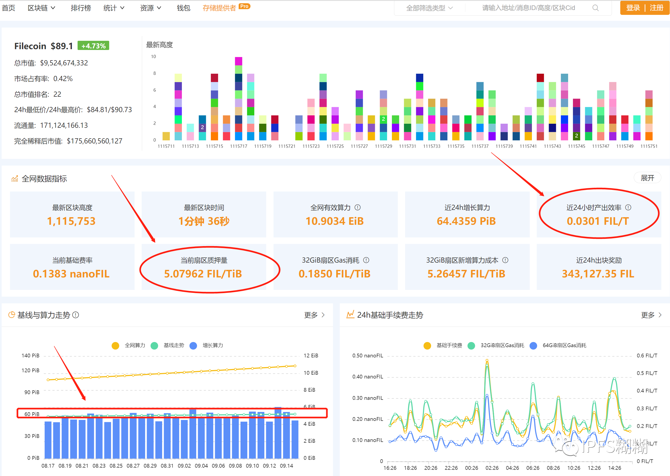
Task: Toggle 32GiB扇区Gas消耗 legend series
Action: [496, 346]
